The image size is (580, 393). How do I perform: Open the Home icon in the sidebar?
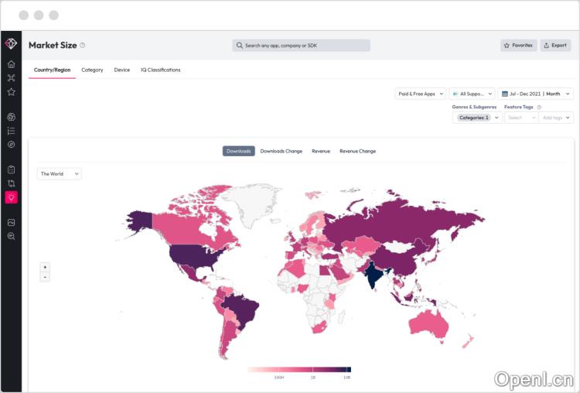click(11, 64)
